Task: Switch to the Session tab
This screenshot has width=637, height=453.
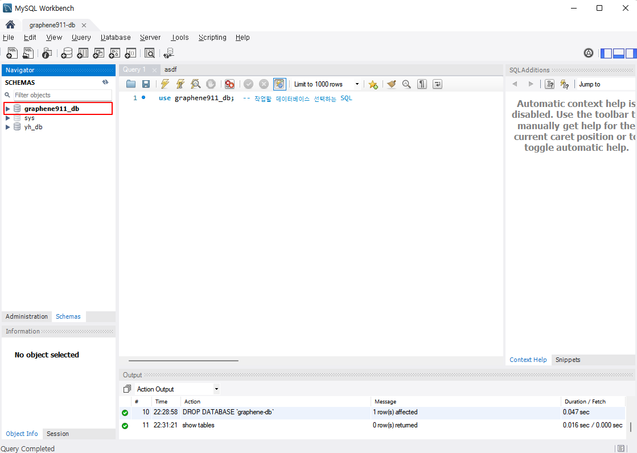Action: [x=57, y=434]
